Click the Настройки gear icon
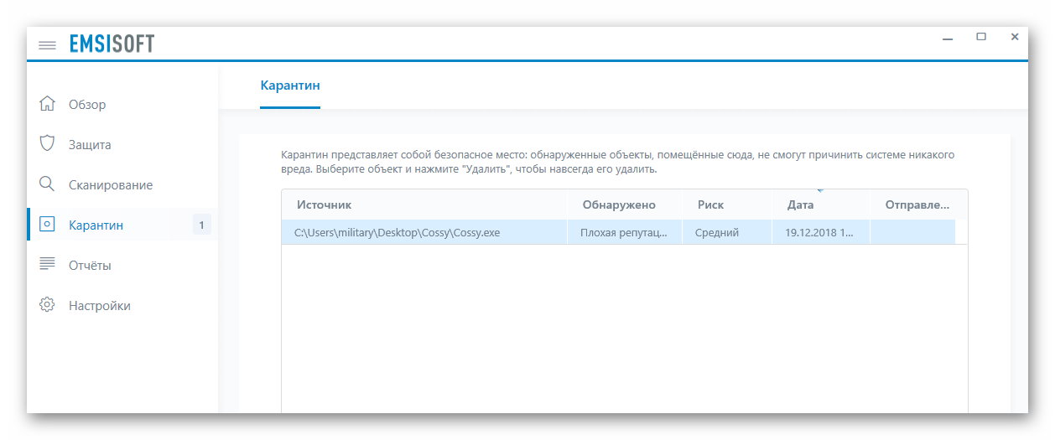1055x440 pixels. [x=48, y=304]
